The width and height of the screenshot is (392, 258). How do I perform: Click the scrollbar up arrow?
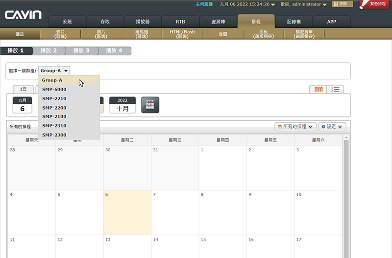point(346,138)
